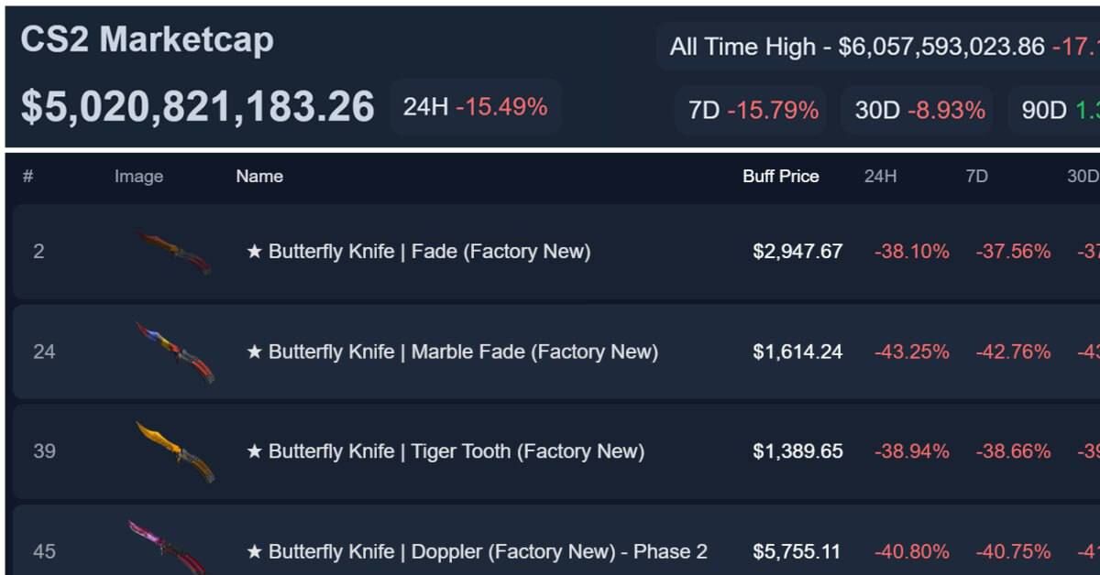Sort table by 7D change column
Image resolution: width=1100 pixels, height=575 pixels.
pos(976,177)
